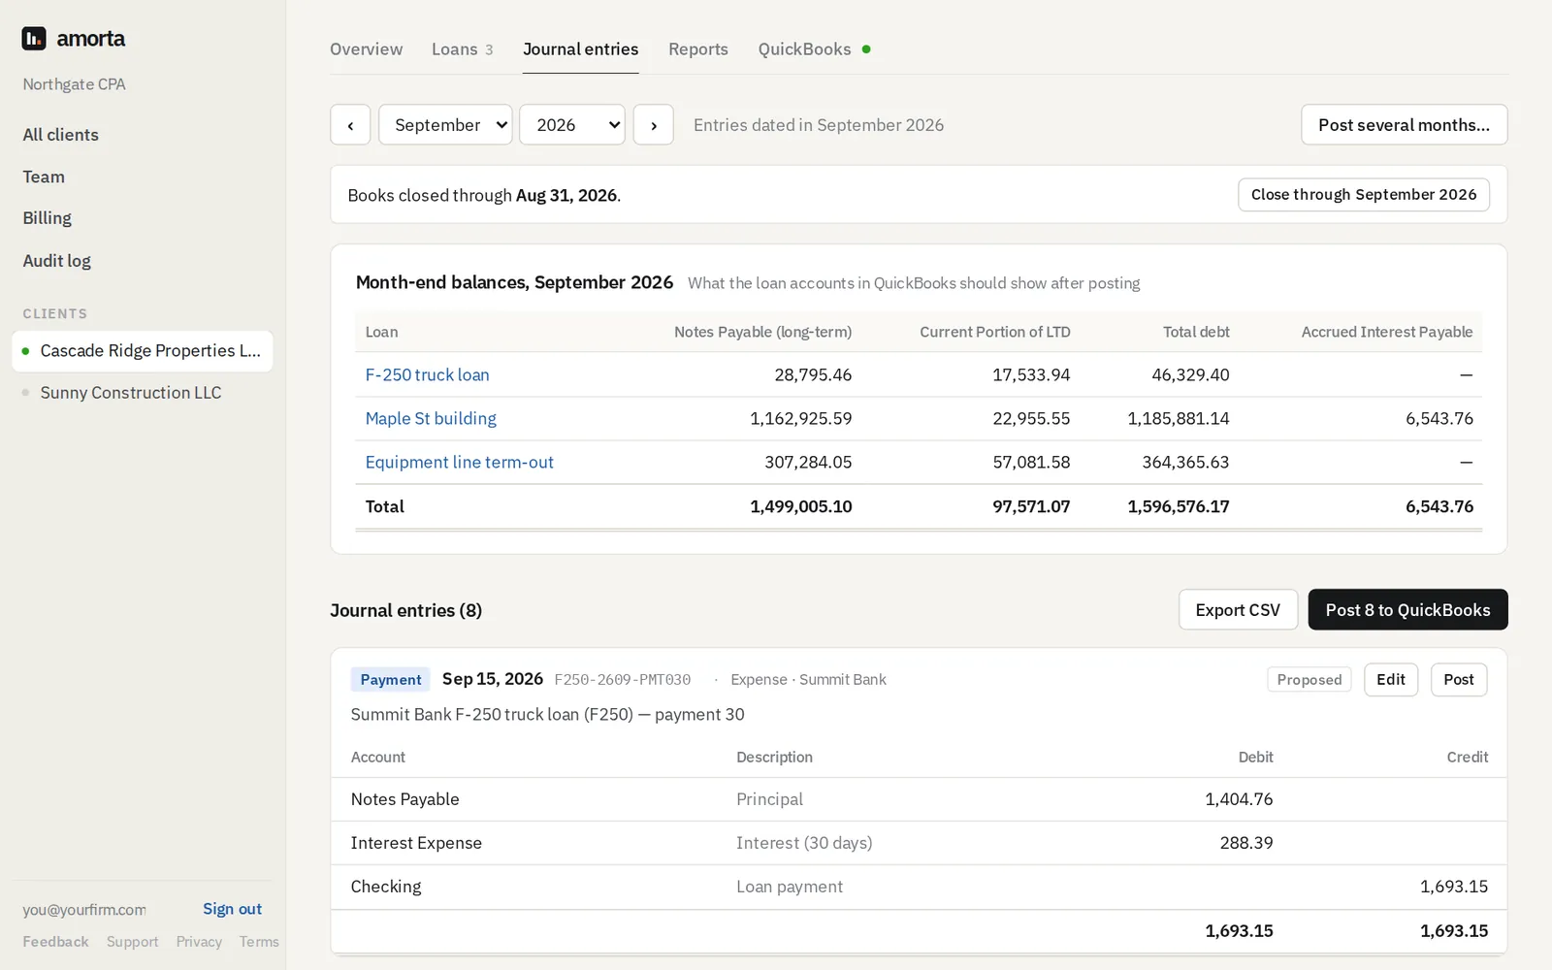The width and height of the screenshot is (1552, 970).
Task: Open the QuickBooks tab
Action: (814, 49)
